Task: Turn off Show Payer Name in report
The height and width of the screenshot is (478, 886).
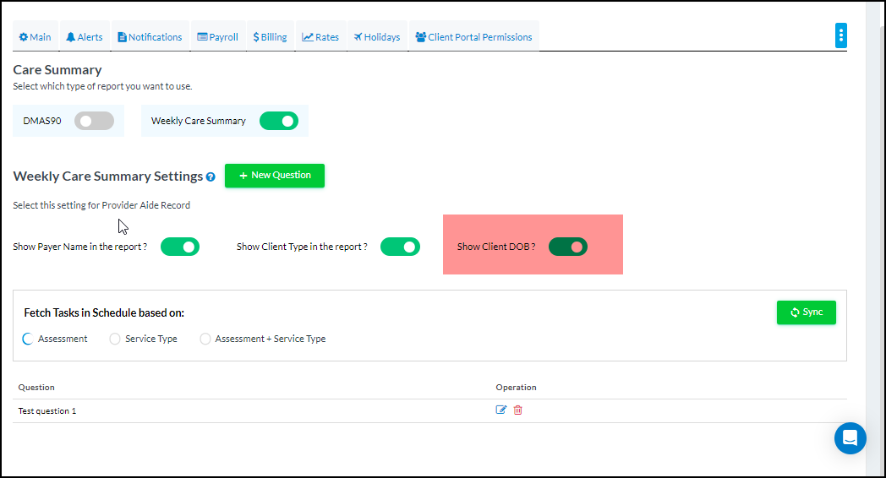Action: [x=179, y=247]
